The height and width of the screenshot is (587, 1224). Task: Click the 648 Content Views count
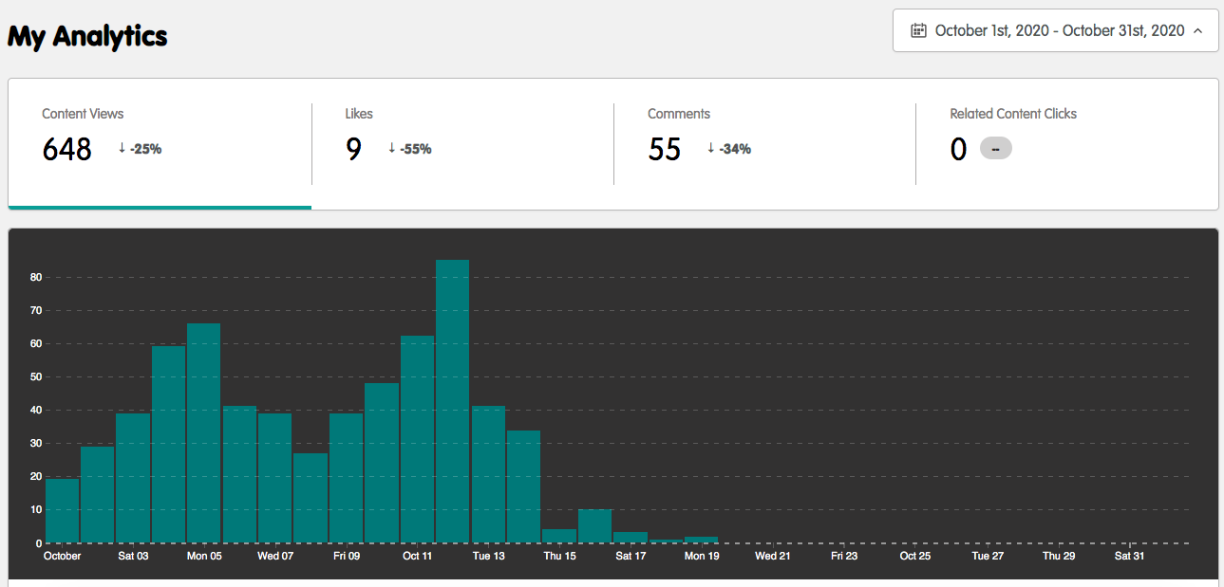(67, 149)
